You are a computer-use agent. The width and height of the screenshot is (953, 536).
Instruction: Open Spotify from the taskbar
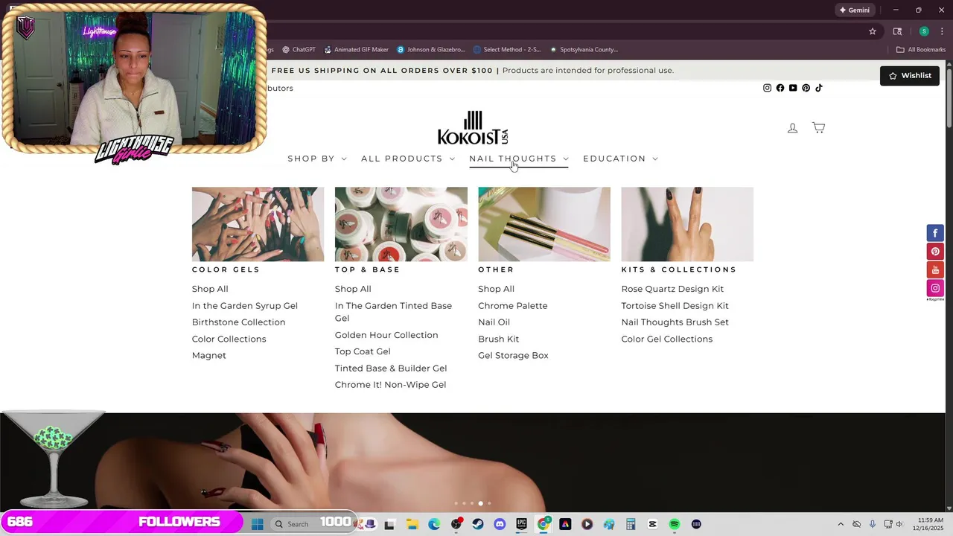(675, 524)
